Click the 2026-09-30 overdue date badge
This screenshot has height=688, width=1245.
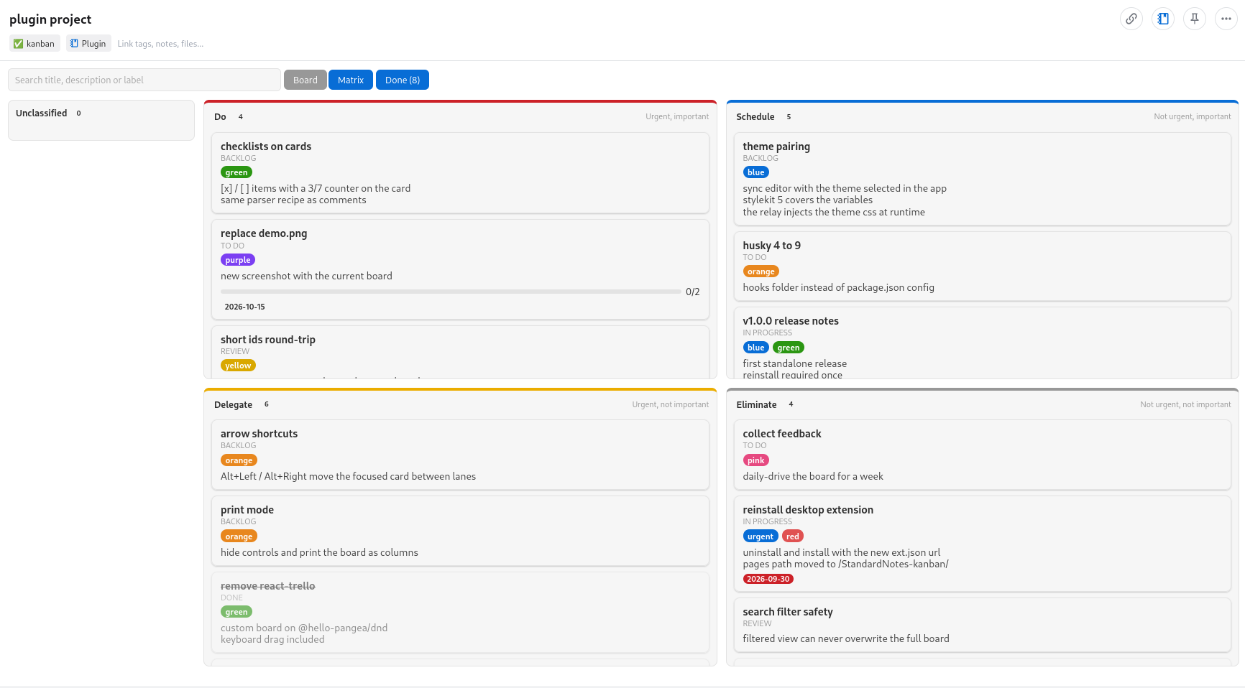tap(768, 579)
